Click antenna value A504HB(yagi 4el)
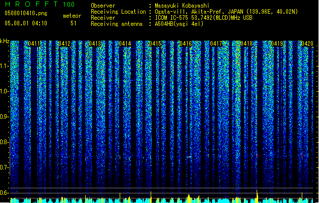319x203 pixels. tap(179, 24)
